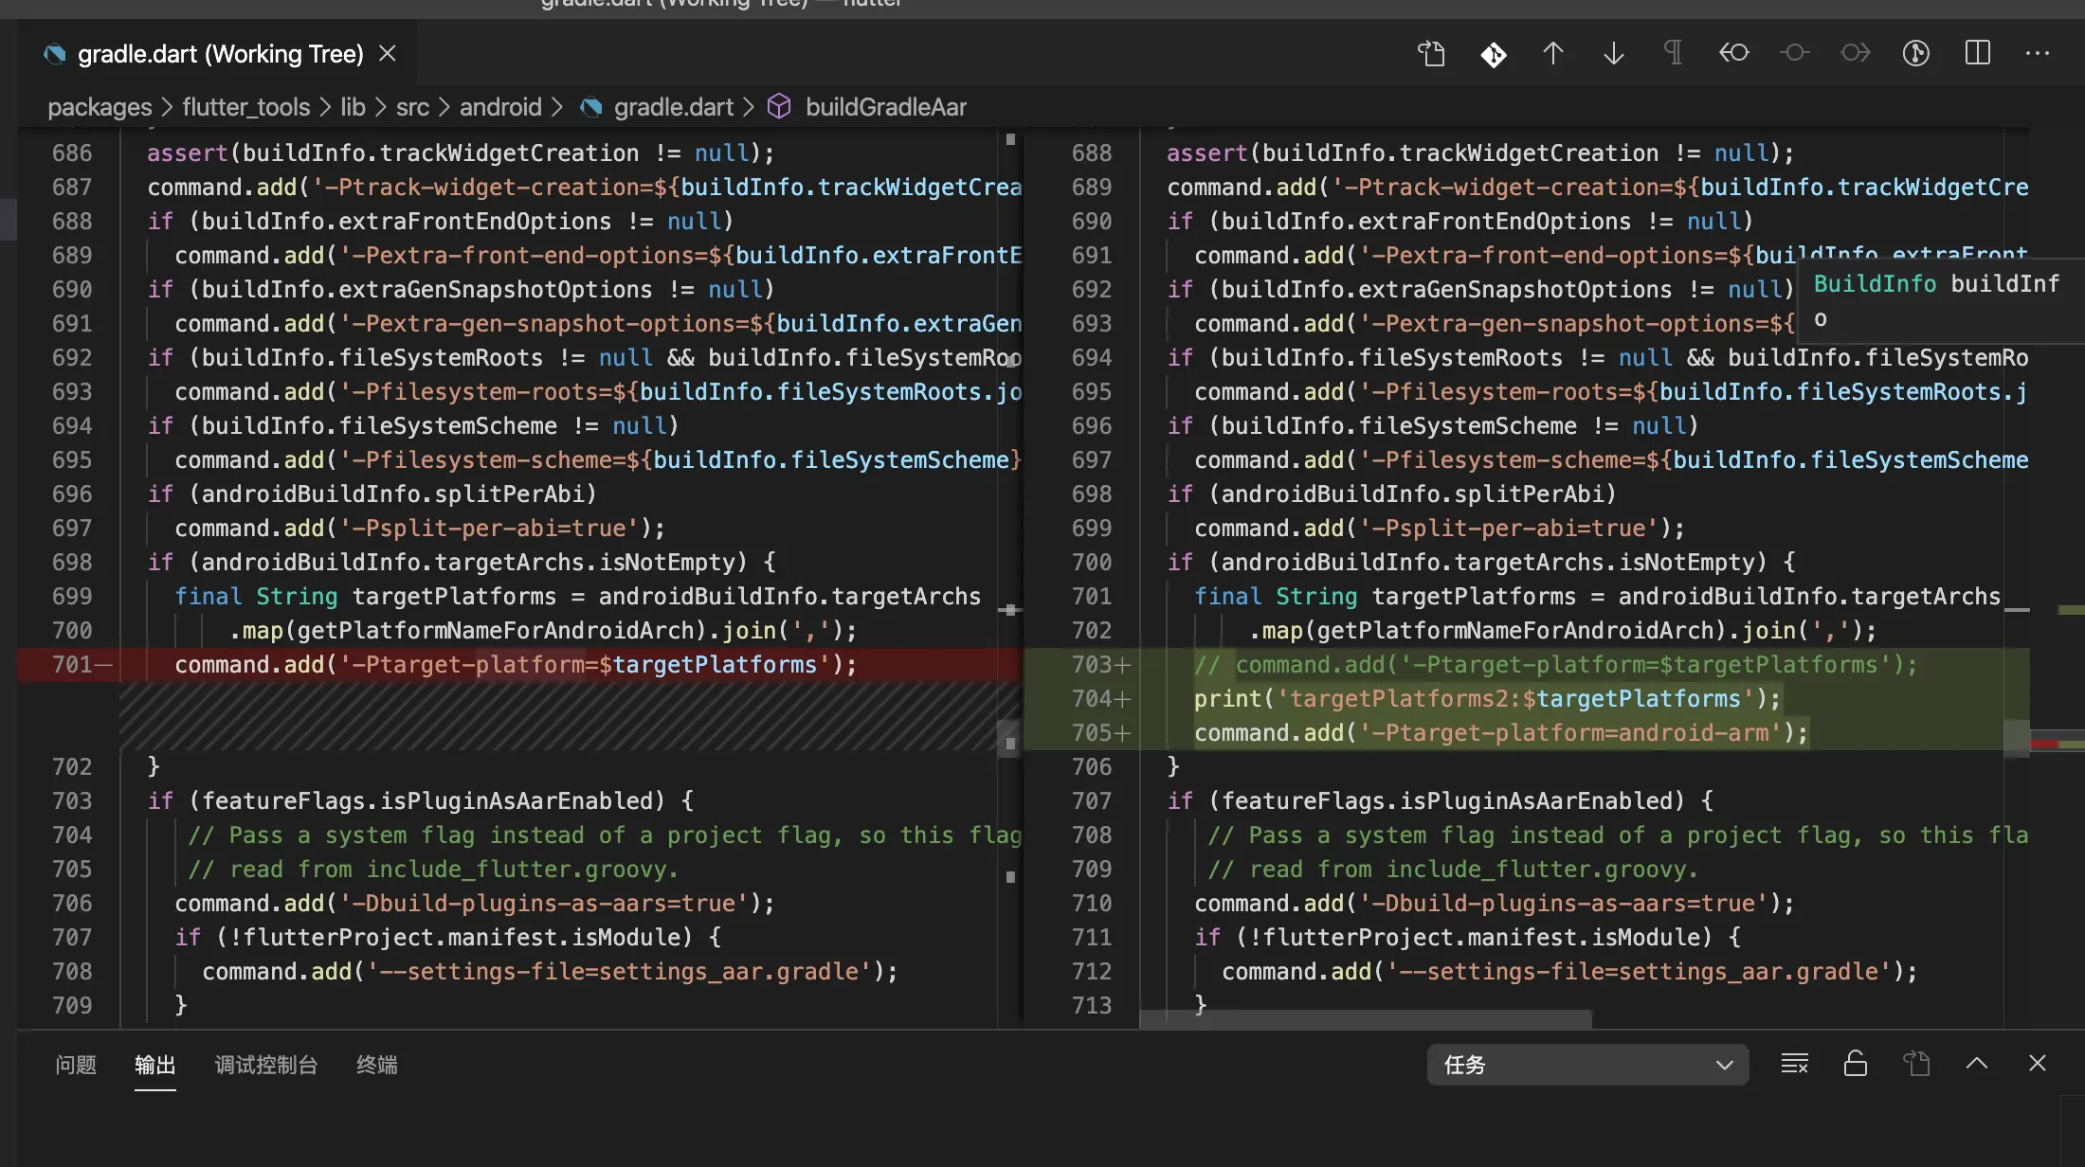This screenshot has height=1167, width=2085.
Task: Open the 任务 output channel dropdown
Action: pos(1587,1065)
